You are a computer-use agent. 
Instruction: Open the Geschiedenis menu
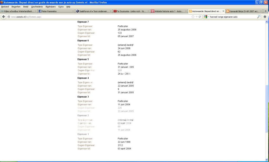click(37, 7)
